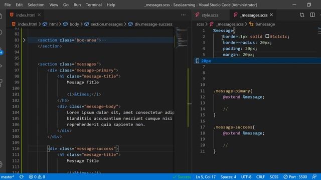Open the errors and warnings indicator

(x=37, y=176)
